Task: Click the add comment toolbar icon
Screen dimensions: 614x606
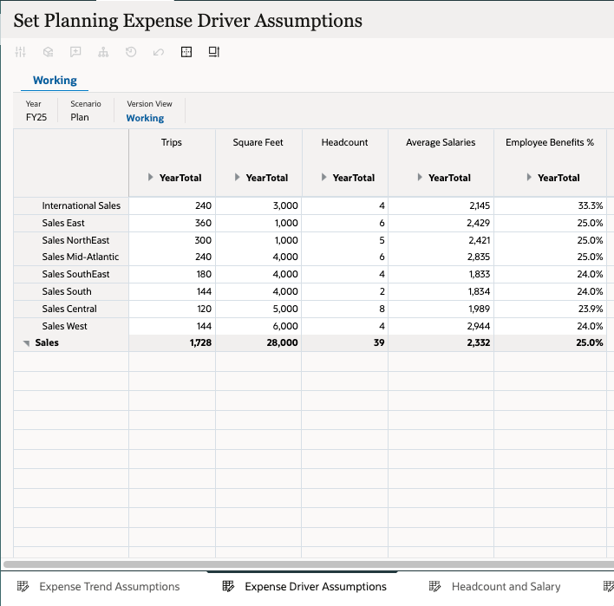Action: click(75, 52)
